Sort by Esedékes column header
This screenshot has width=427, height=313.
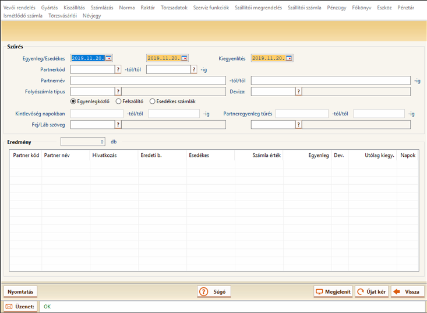[211, 155]
